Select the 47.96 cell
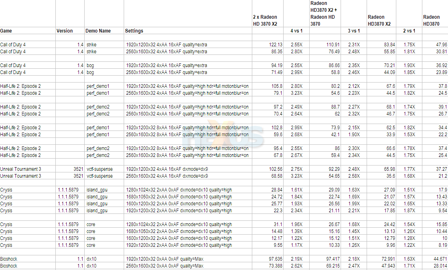This screenshot has width=448, height=270. pos(435,44)
